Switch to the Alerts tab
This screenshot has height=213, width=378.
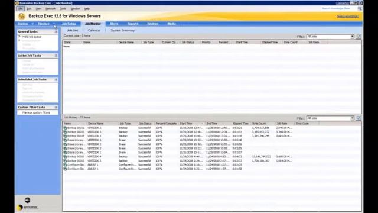(114, 24)
